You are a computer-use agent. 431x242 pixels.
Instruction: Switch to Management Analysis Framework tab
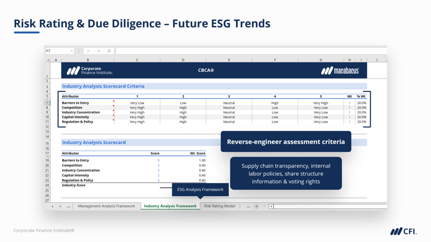click(106, 206)
